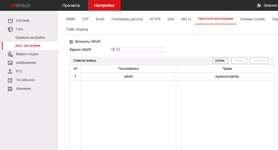This screenshot has height=150, width=278.
Task: Switch to the QoS tab
Action: [x=171, y=19]
